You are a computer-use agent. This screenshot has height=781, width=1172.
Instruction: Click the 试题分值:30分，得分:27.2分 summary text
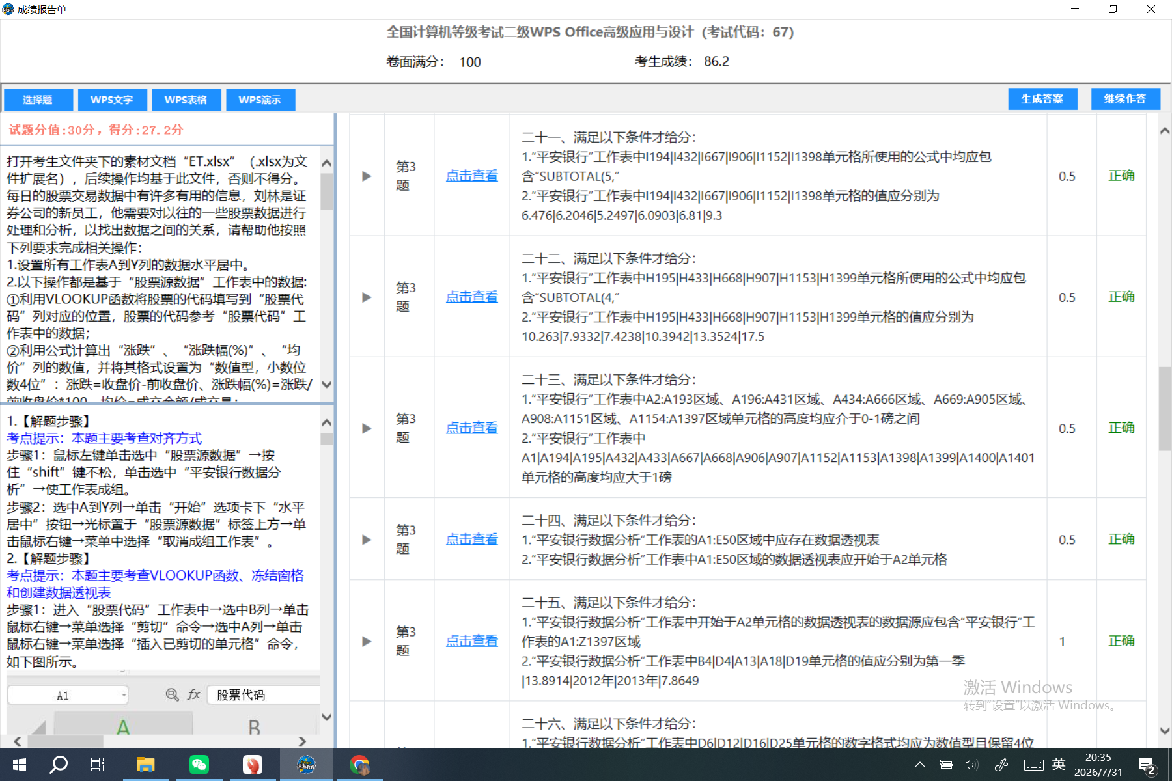[x=96, y=130]
